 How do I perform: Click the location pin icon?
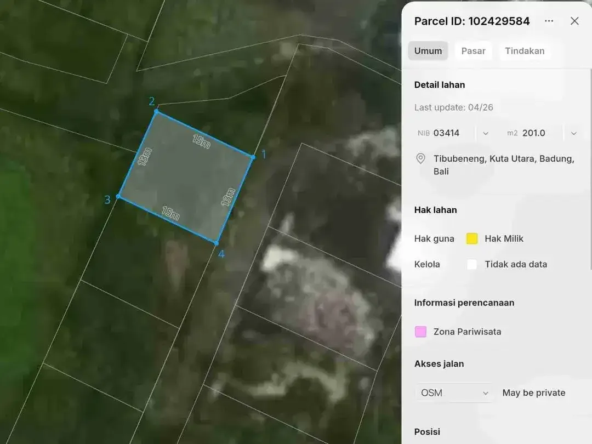tap(420, 158)
